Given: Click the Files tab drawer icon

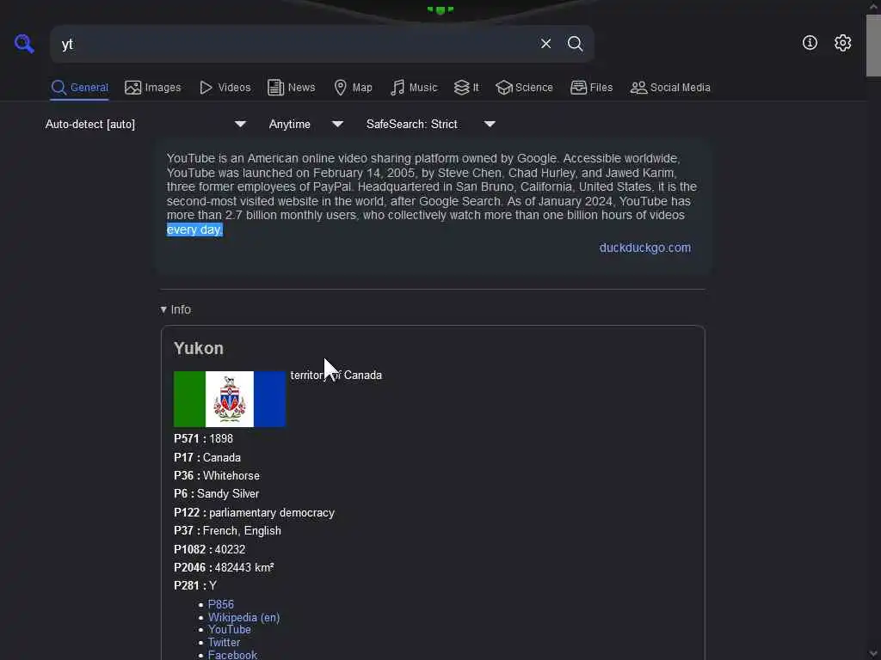Looking at the screenshot, I should [x=578, y=88].
